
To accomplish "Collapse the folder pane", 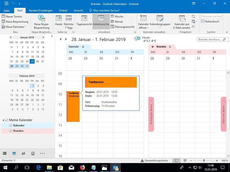I will click(x=52, y=36).
